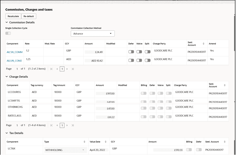The height and width of the screenshot is (155, 236).
Task: Go to last page of charge table
Action: click(x=73, y=125)
